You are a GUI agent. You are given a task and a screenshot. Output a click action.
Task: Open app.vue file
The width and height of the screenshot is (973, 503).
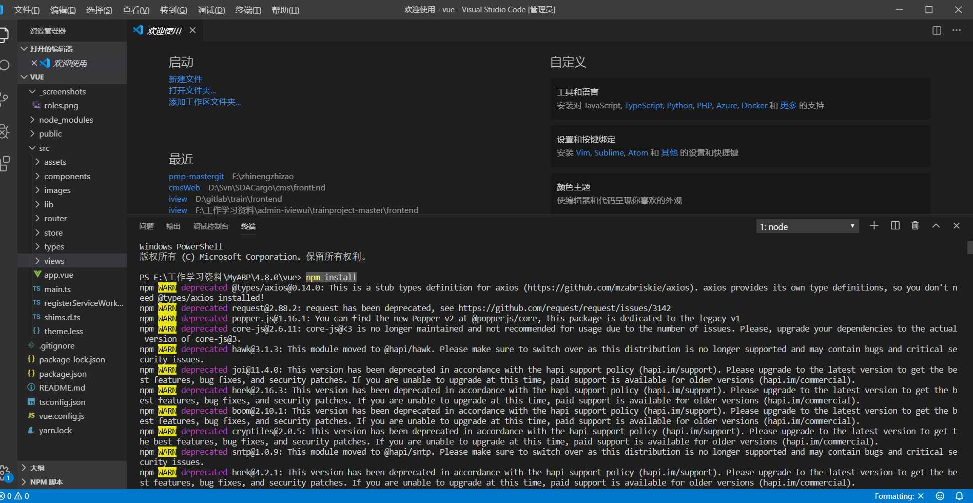(72, 275)
